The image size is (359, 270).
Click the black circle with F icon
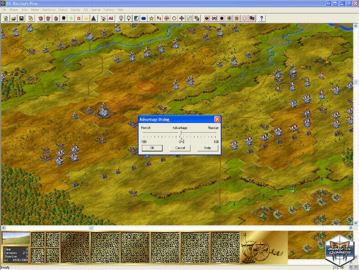pyautogui.click(x=207, y=18)
